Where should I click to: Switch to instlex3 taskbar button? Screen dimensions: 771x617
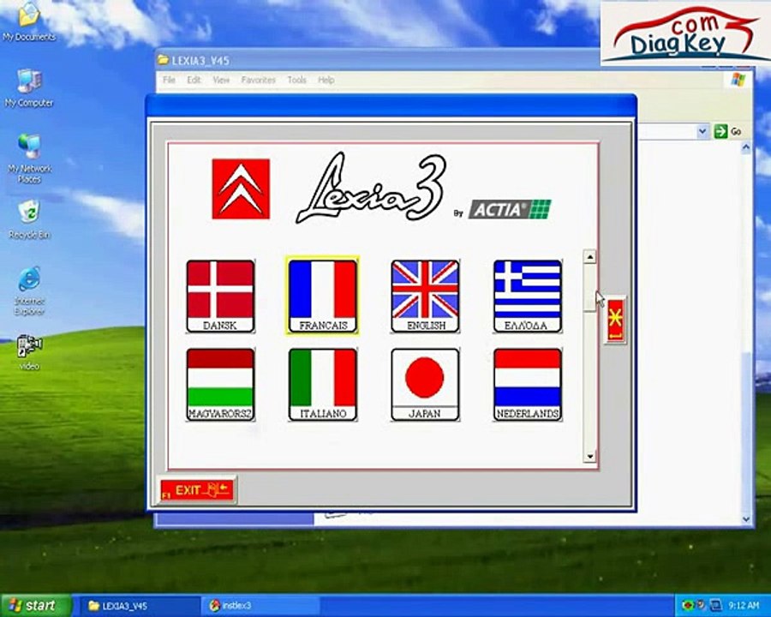[260, 606]
